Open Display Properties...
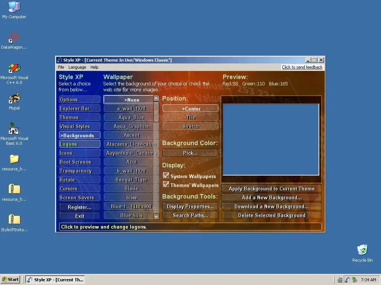The width and height of the screenshot is (381, 285). tap(190, 206)
